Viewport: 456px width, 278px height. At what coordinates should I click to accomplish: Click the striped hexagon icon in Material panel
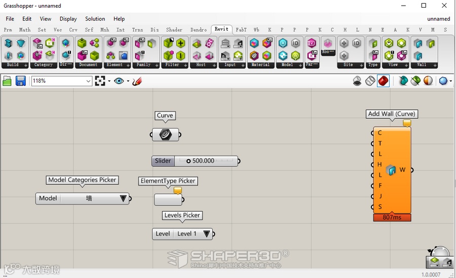pos(254,55)
